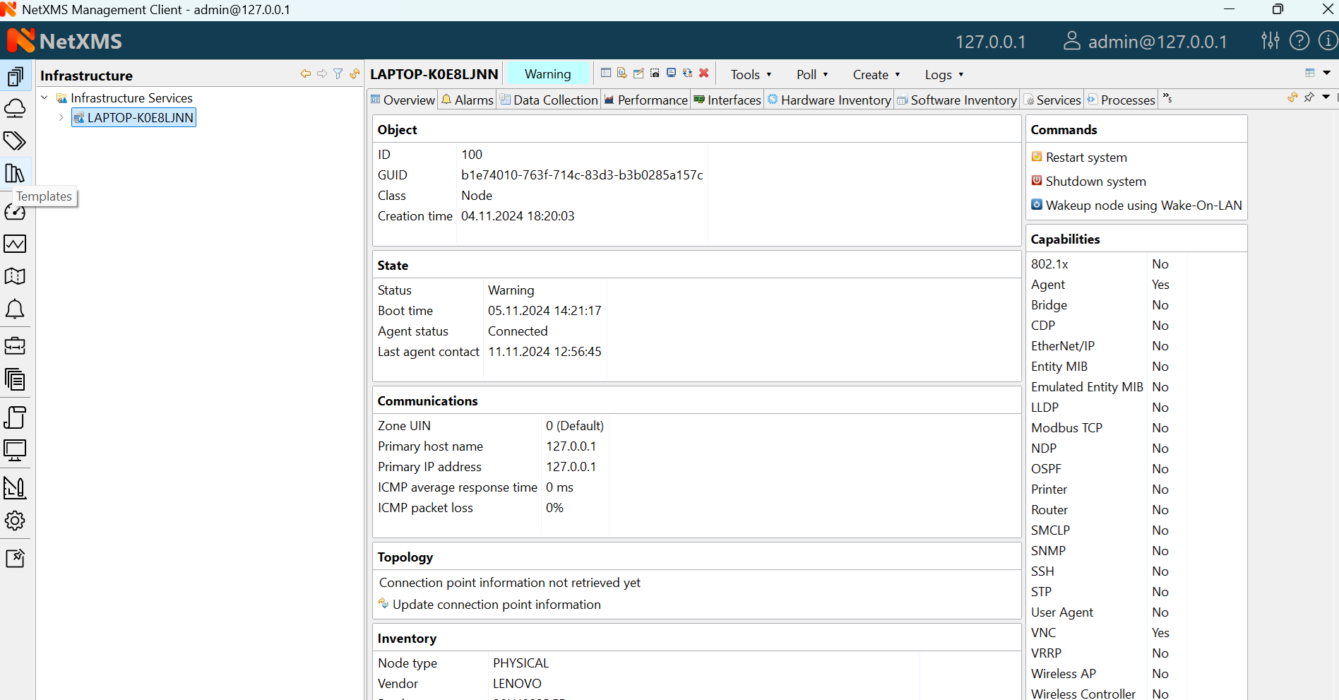
Task: Toggle the pin view icon
Action: click(1309, 97)
